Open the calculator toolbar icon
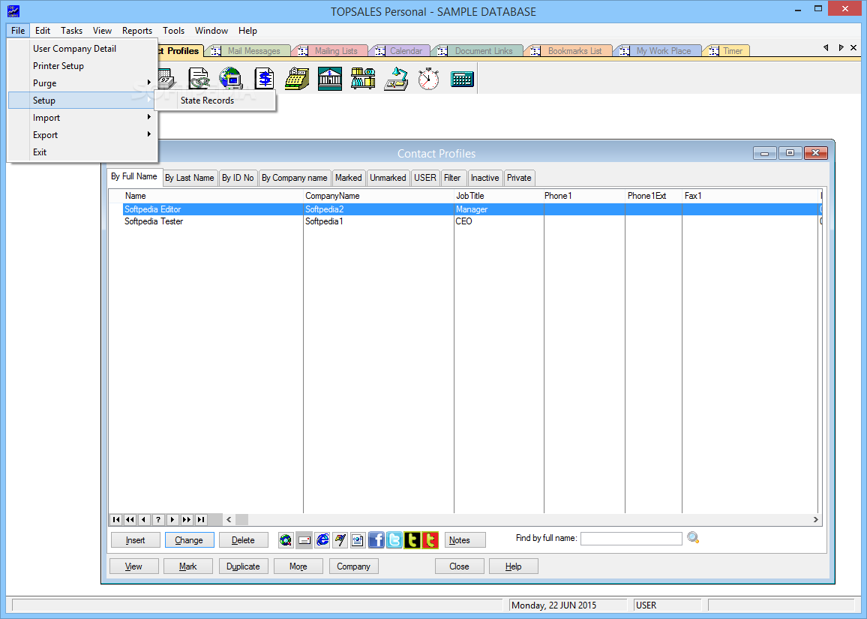 pyautogui.click(x=462, y=79)
